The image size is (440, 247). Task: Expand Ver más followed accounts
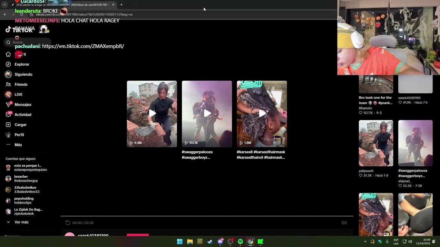pos(21,222)
